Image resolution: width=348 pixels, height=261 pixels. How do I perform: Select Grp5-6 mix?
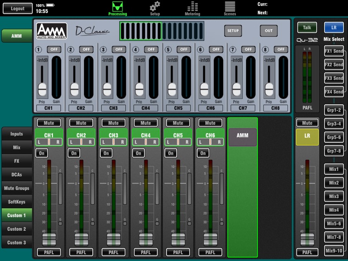[x=334, y=137]
